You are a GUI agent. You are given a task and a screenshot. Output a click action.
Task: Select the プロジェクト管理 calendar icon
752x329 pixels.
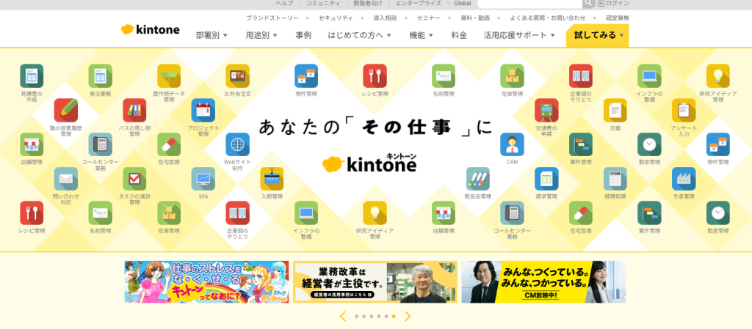[x=203, y=110]
